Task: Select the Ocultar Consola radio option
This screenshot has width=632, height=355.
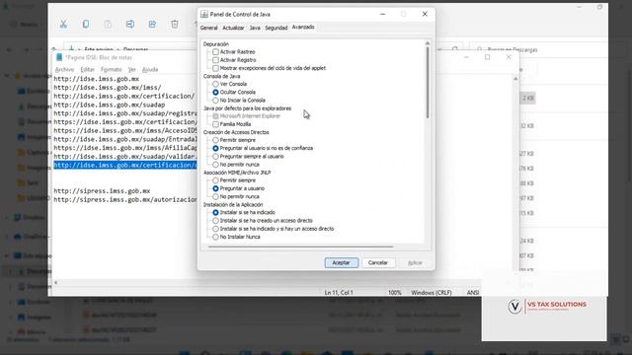Action: point(215,92)
